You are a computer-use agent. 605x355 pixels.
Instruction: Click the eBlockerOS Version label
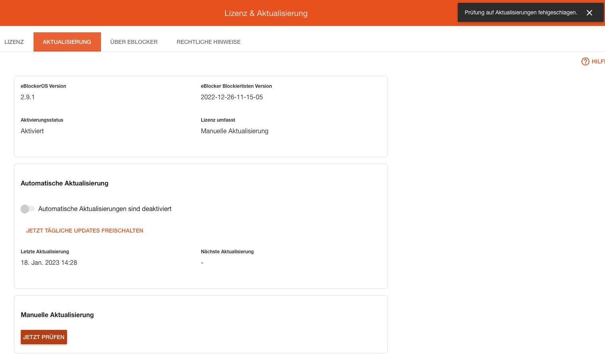(43, 86)
